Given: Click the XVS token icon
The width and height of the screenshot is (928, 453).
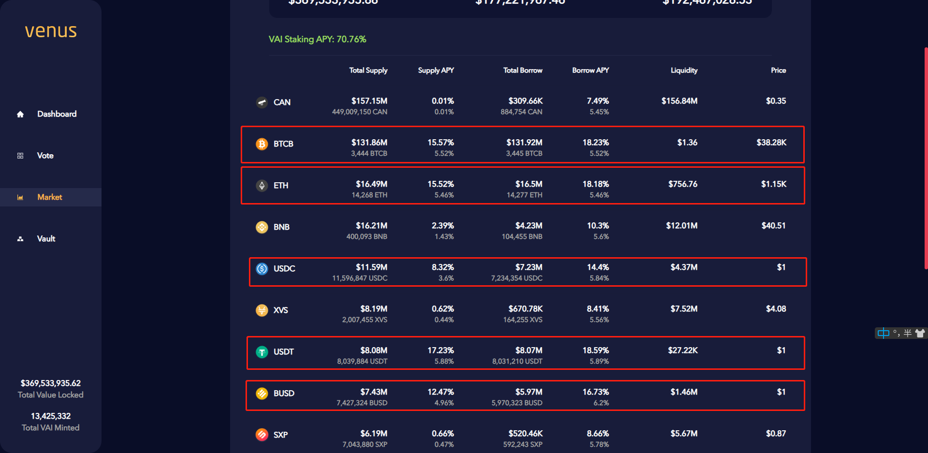Looking at the screenshot, I should [262, 310].
